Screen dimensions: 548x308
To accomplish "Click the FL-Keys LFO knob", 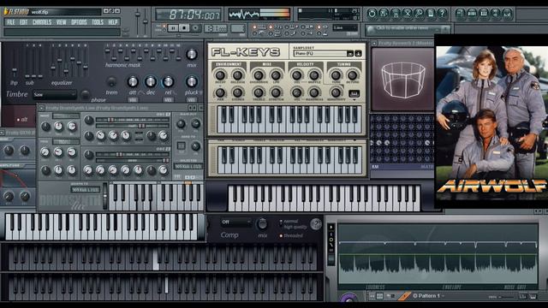I will tap(276, 75).
